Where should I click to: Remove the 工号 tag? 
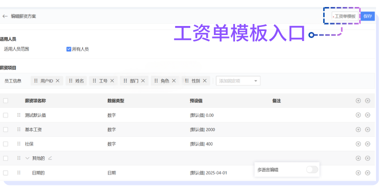112,81
